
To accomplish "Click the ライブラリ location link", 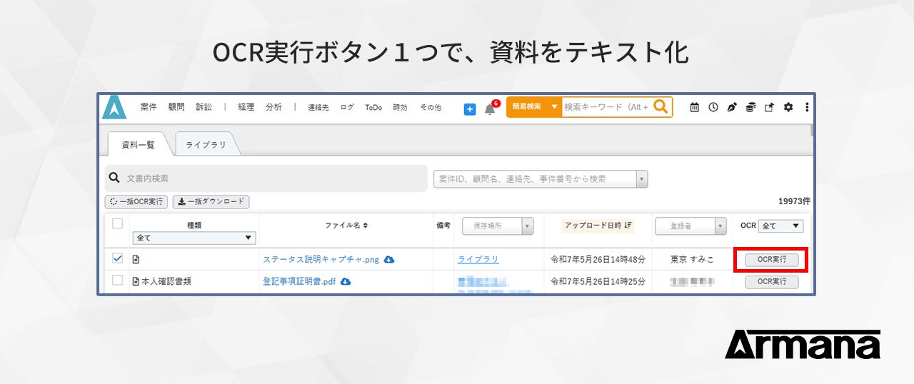I will pos(478,260).
